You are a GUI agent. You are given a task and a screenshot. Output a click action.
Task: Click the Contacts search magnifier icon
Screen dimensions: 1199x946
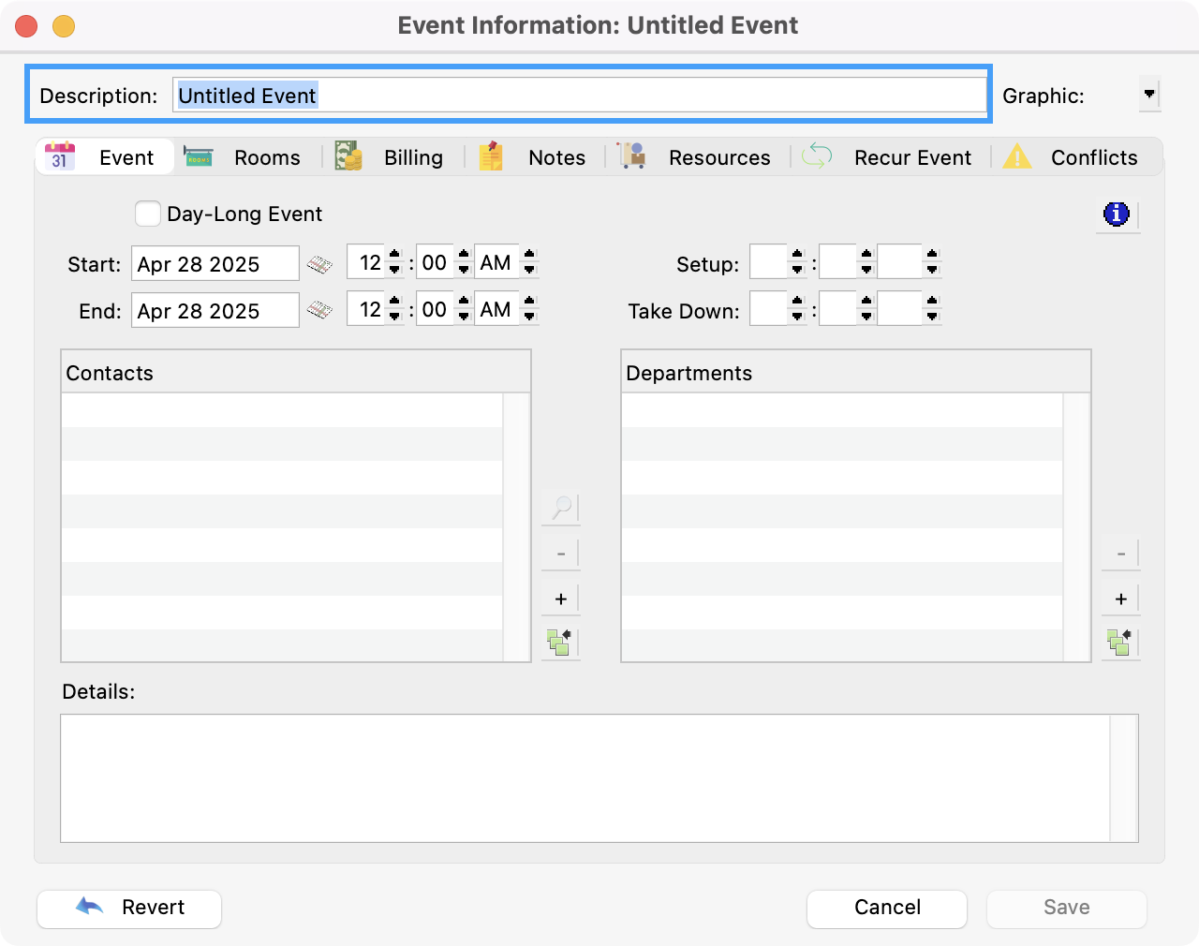[561, 509]
